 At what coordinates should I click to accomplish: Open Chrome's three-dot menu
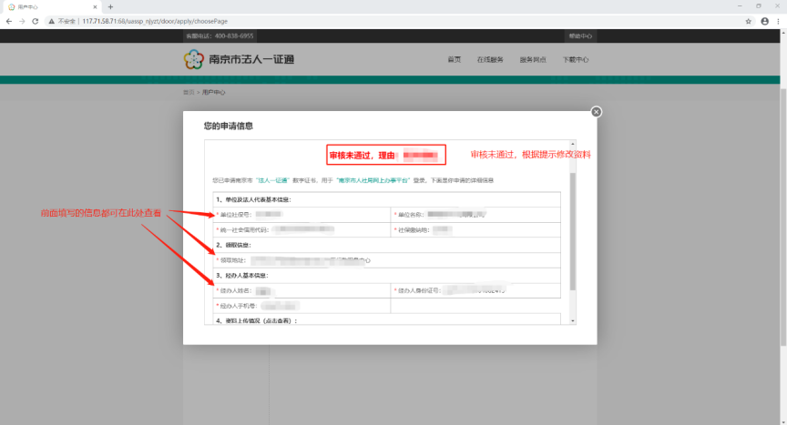point(778,20)
